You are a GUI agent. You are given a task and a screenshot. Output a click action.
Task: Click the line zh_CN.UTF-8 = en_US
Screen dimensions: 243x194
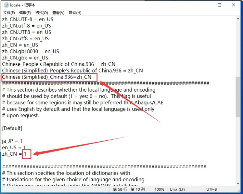pyautogui.click(x=28, y=19)
